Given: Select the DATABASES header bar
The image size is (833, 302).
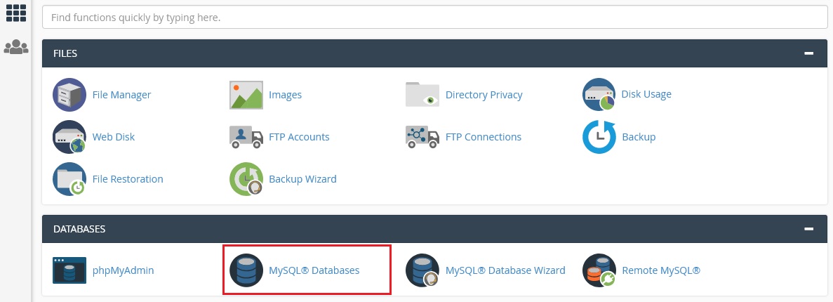Looking at the screenshot, I should 434,229.
